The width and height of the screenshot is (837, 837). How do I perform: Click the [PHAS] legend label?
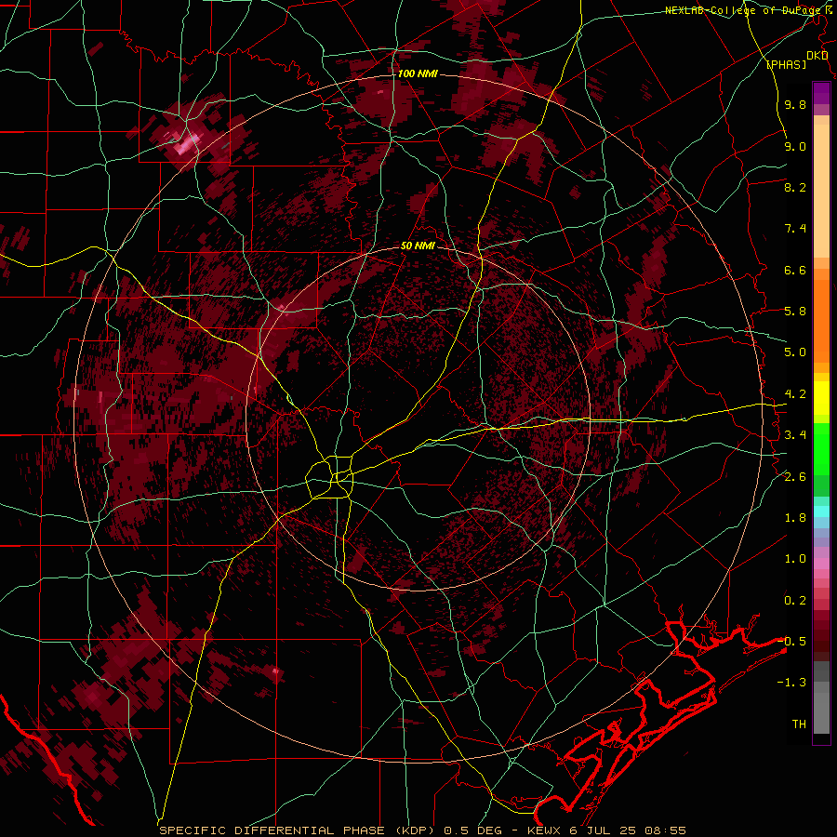click(786, 64)
